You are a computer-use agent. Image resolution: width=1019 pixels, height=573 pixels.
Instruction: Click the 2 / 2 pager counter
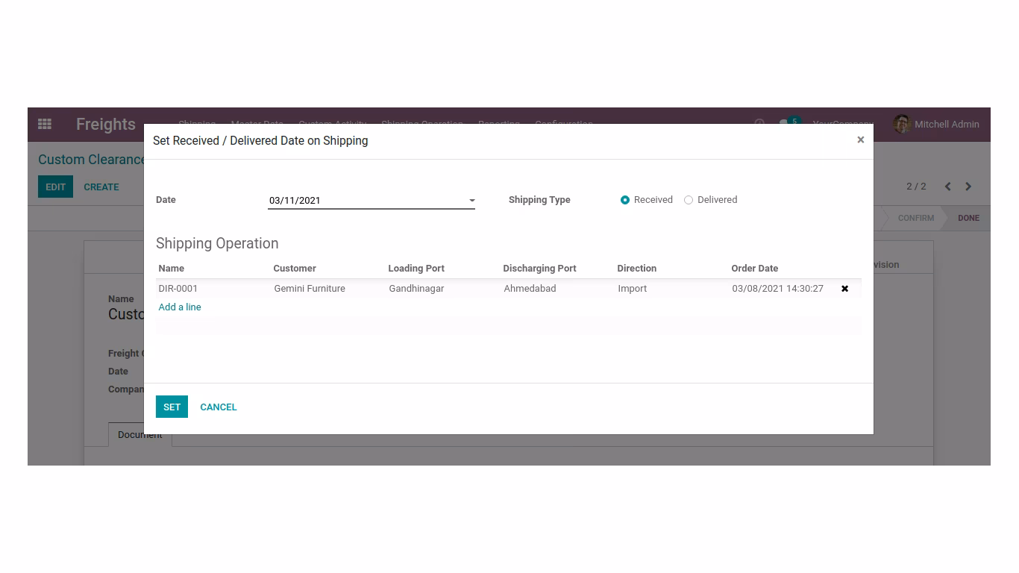916,187
